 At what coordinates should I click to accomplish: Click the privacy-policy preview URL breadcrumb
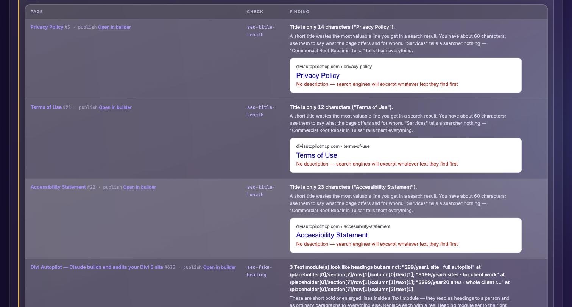334,67
